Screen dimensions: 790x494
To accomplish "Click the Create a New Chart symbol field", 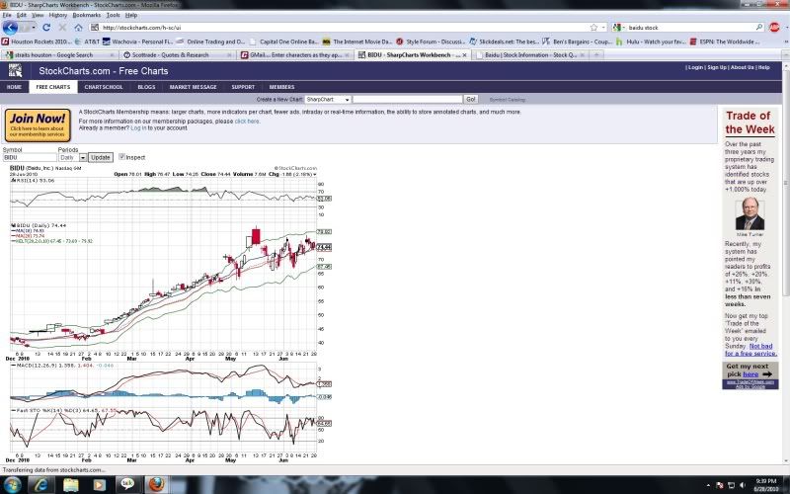I will tap(407, 100).
